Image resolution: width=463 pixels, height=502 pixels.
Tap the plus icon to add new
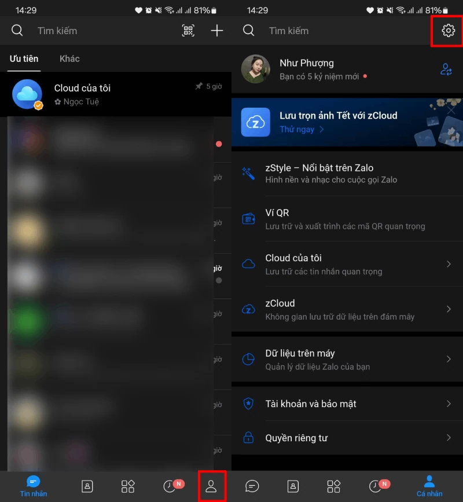pyautogui.click(x=217, y=31)
